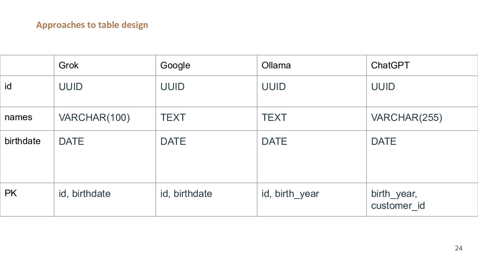The image size is (478, 269).
Task: Select Google's "id, birthdate" PK cell
Action: pos(186,194)
